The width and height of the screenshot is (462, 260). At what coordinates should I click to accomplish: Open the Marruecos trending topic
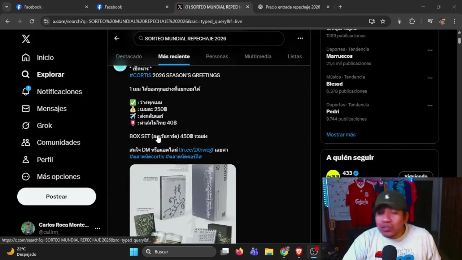[x=339, y=56]
